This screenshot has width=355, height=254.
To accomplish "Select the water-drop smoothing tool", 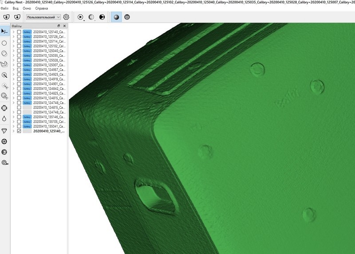I will click(x=4, y=119).
